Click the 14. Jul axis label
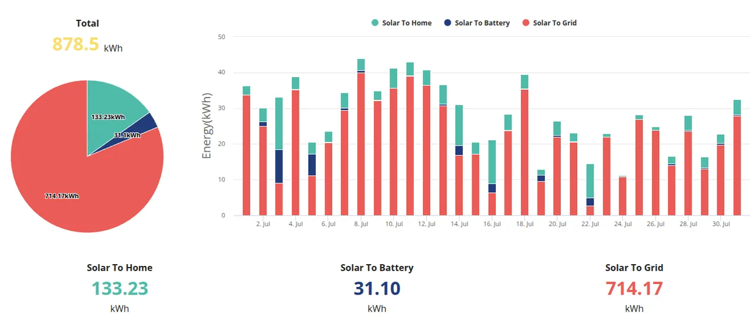Viewport: 750px width, 322px height. point(459,224)
